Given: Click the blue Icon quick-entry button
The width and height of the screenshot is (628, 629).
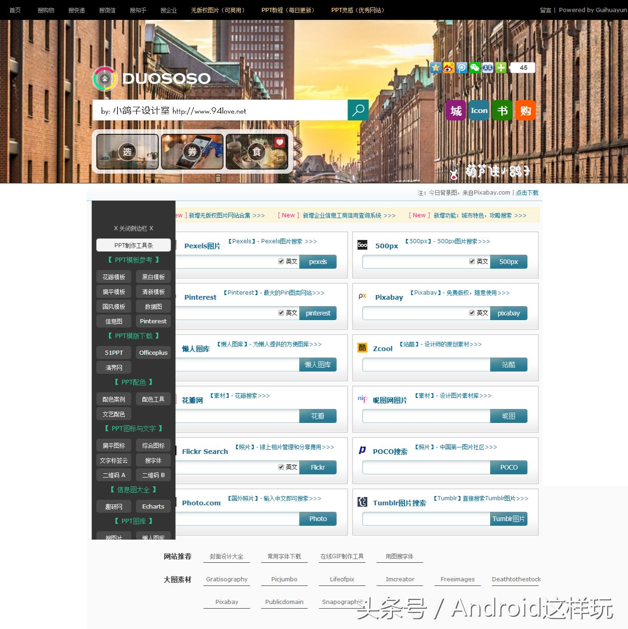Looking at the screenshot, I should pos(479,110).
